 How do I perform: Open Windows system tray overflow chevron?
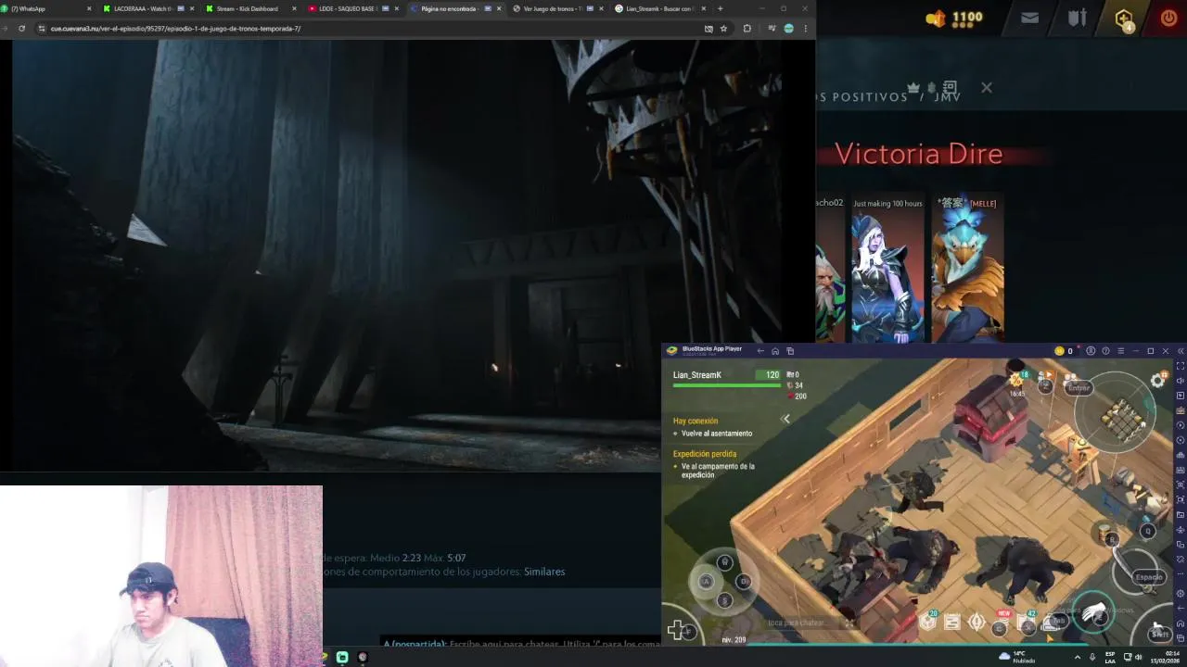tap(1077, 657)
